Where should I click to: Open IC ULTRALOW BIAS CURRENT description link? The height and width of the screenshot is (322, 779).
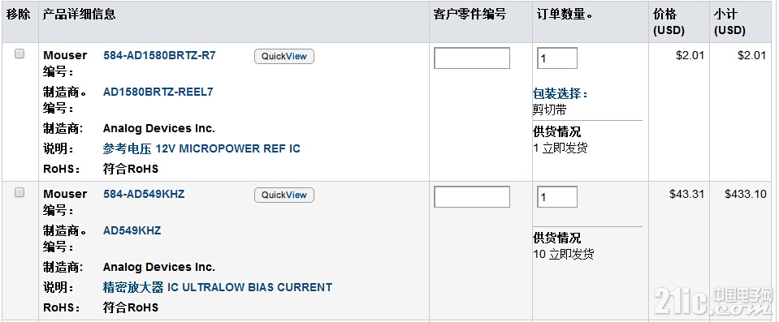click(218, 287)
